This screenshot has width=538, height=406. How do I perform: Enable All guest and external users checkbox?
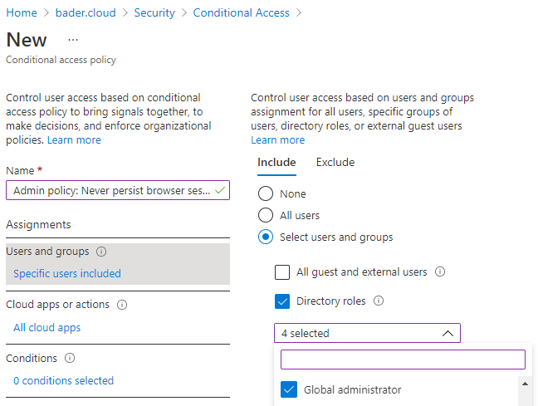pos(282,272)
